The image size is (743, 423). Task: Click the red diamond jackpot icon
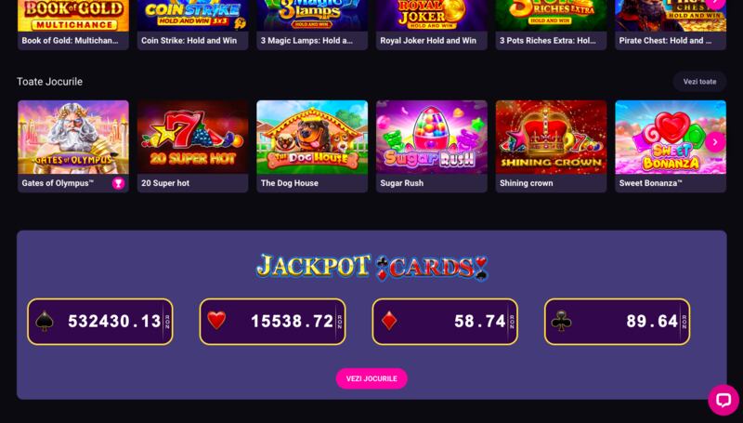click(x=389, y=322)
